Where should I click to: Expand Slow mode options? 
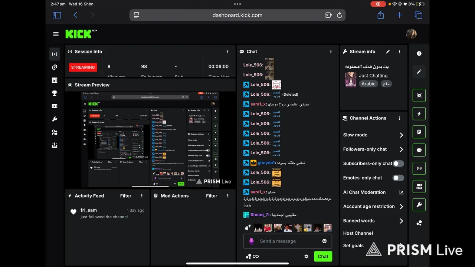[401, 135]
